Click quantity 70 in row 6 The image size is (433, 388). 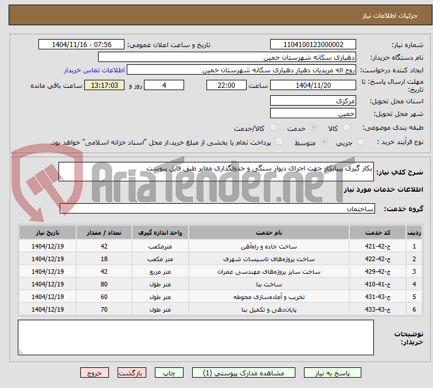(x=104, y=309)
